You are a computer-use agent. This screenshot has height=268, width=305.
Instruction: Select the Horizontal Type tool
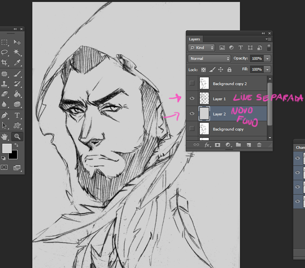coord(17,115)
